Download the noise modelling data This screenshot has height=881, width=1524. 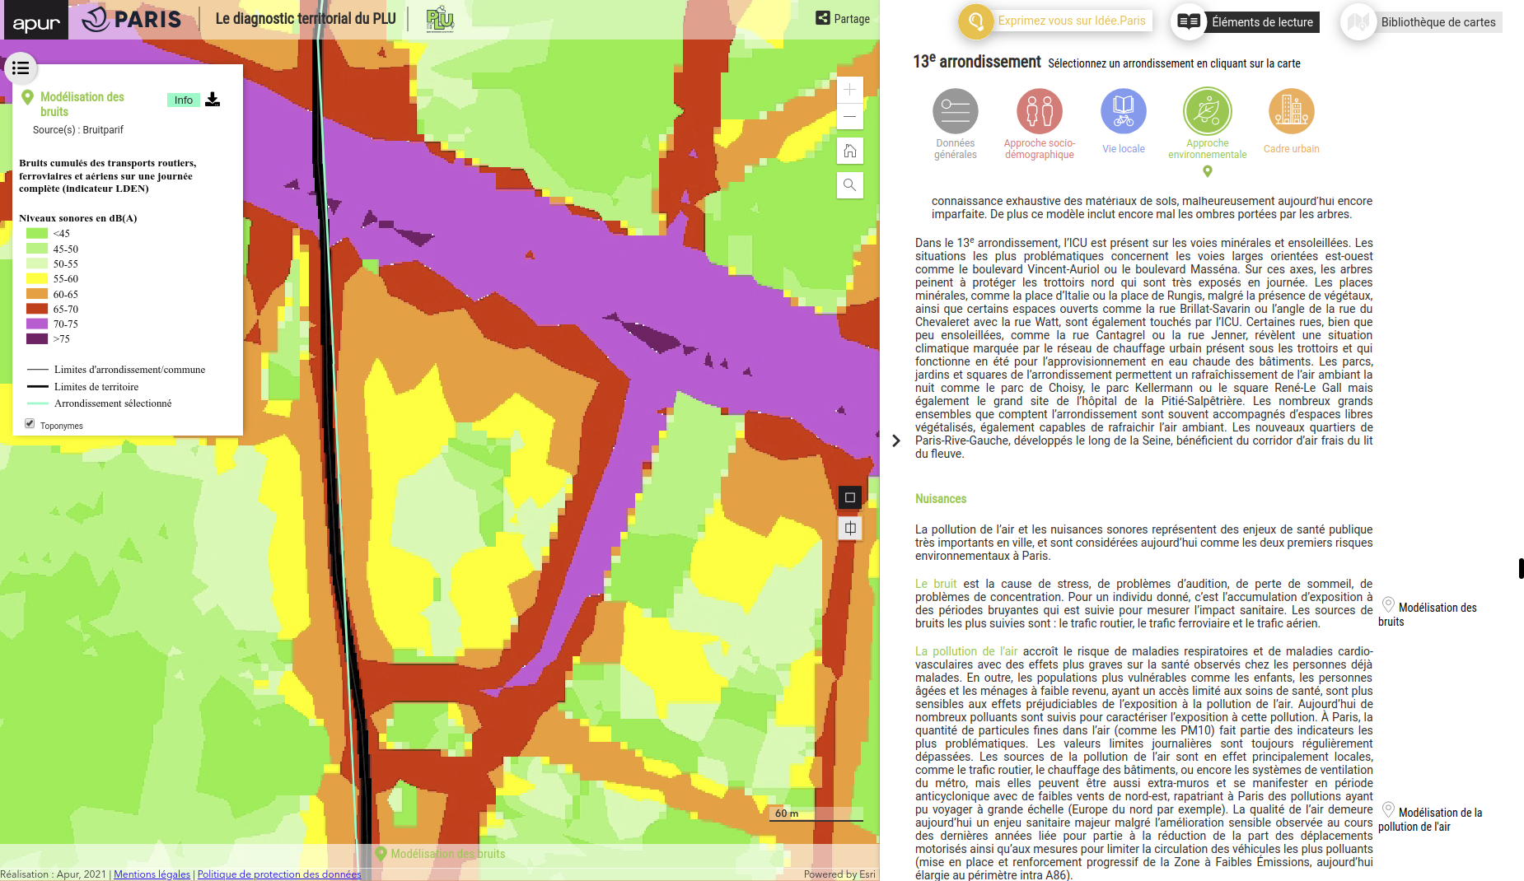coord(213,100)
